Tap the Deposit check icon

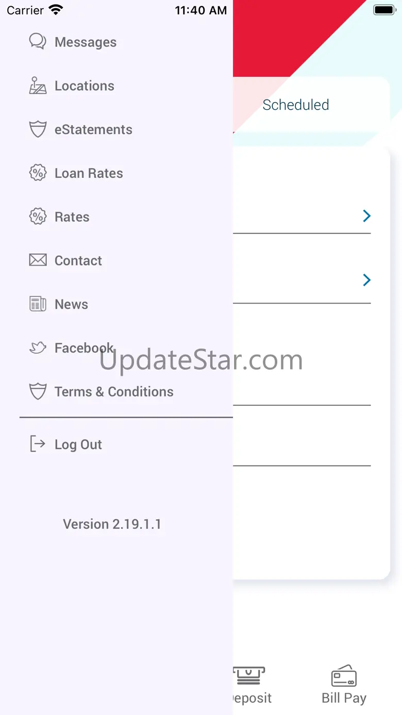click(248, 676)
